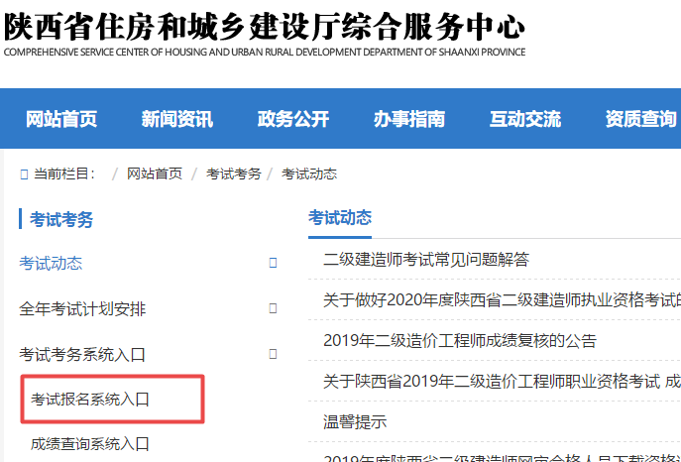Open 网站首页 in the navigation bar
Viewport: 681px width, 462px height.
click(x=61, y=120)
